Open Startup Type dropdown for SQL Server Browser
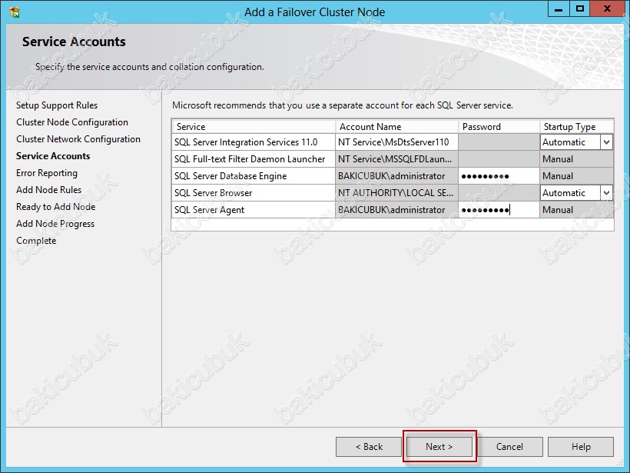Viewport: 630px width, 473px height. (606, 193)
